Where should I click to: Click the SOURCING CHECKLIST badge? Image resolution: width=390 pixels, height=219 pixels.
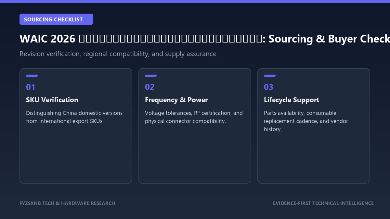point(56,19)
